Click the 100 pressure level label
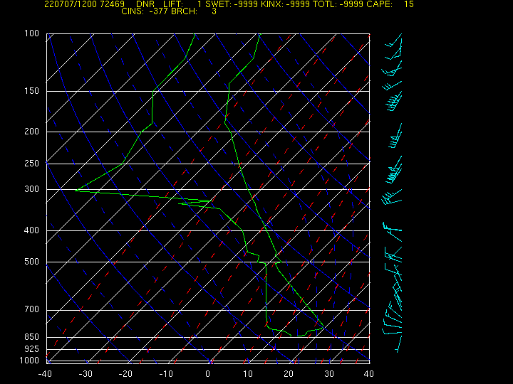 click(32, 33)
